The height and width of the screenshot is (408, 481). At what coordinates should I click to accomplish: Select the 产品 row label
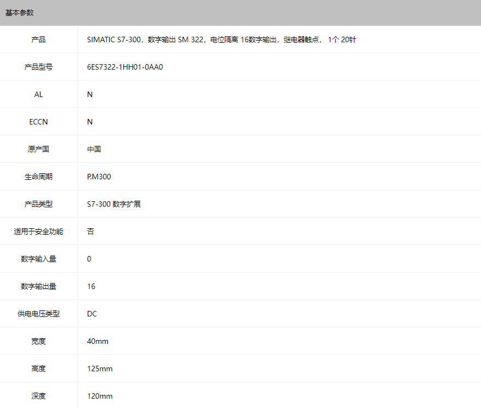tap(38, 39)
